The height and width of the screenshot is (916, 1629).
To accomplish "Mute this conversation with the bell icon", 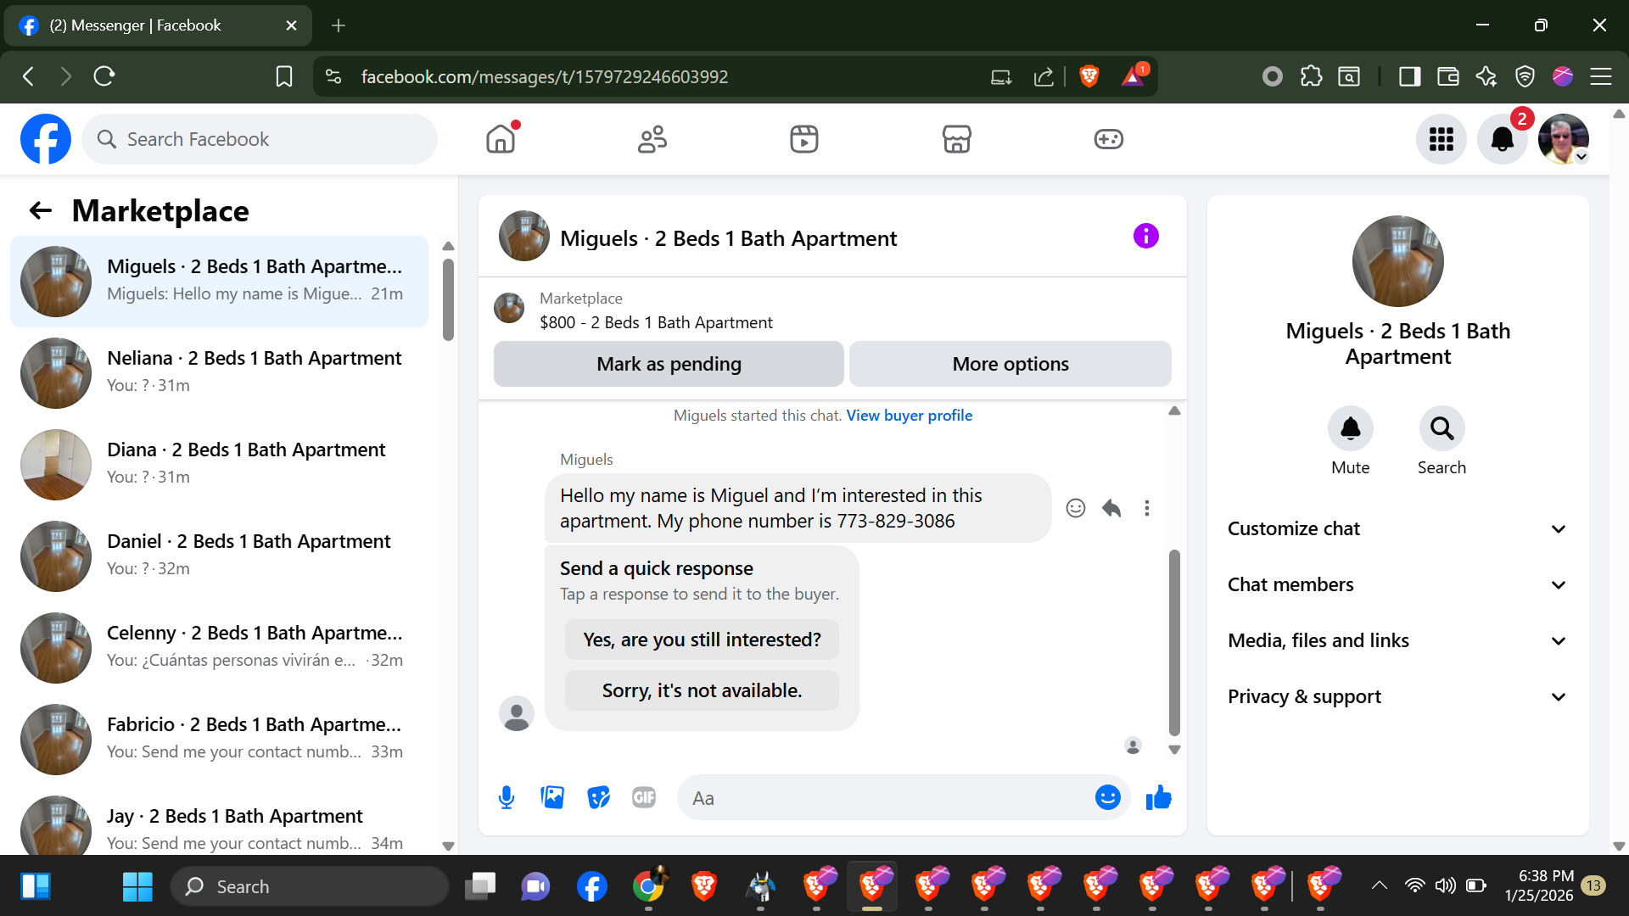I will point(1350,429).
